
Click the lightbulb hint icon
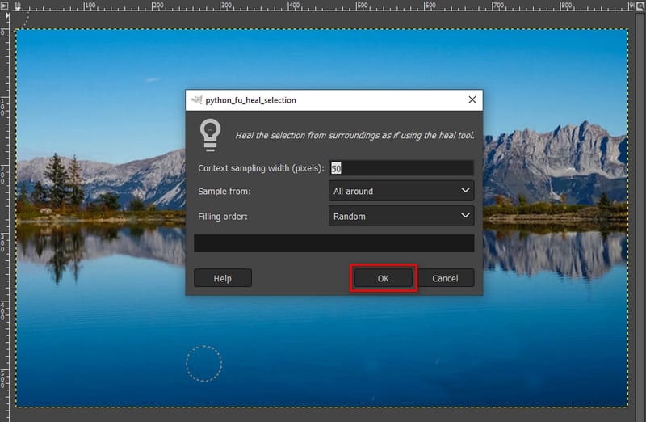point(210,134)
